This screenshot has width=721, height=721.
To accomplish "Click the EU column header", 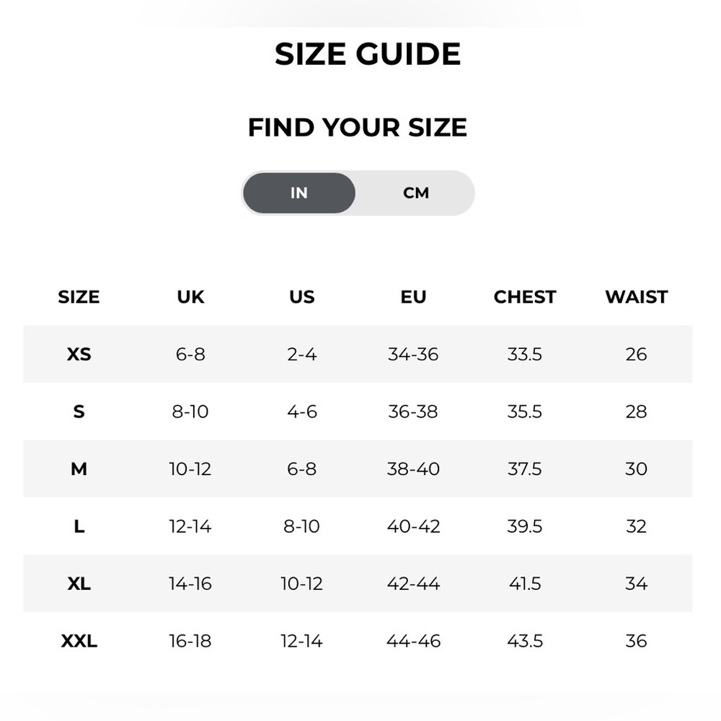I will point(413,297).
